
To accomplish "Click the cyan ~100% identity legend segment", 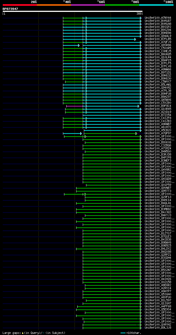I will [156, 5].
